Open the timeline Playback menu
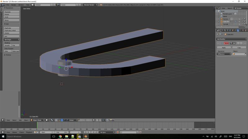This screenshot has height=139, width=248. 29,132
